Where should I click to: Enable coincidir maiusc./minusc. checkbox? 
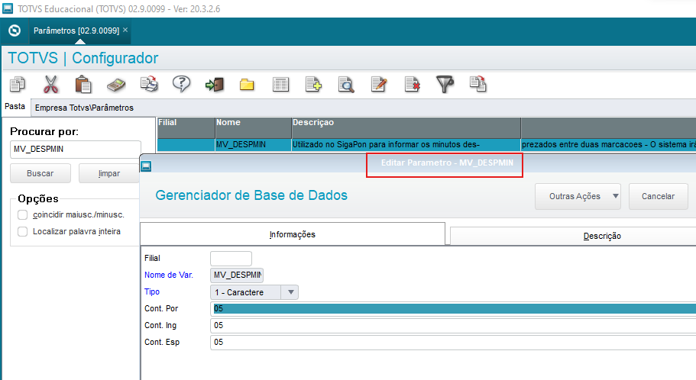click(x=23, y=215)
